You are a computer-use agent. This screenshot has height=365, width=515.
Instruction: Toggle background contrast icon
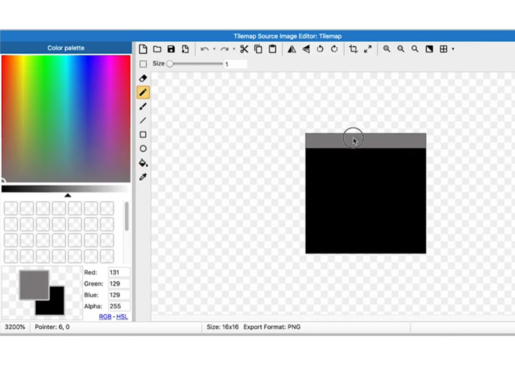[429, 49]
